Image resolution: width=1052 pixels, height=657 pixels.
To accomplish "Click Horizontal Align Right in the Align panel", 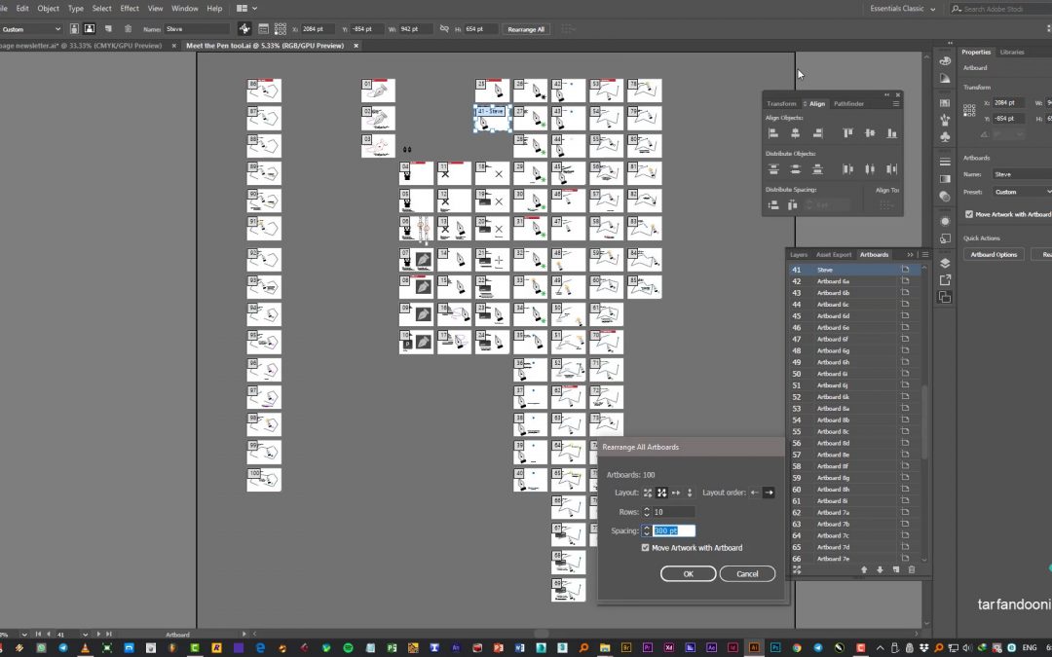I will (x=817, y=133).
